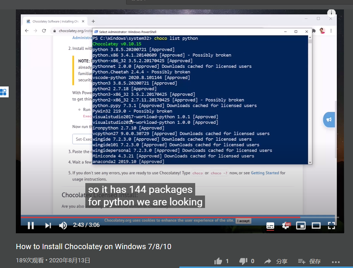Click the blue megaphone announcement button
The height and width of the screenshot is (268, 353).
pyautogui.click(x=329, y=120)
